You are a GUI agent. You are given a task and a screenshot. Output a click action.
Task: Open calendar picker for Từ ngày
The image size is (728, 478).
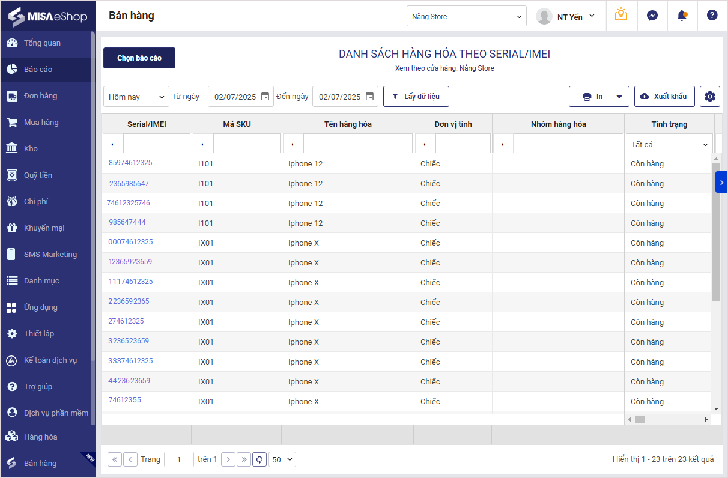pos(265,97)
